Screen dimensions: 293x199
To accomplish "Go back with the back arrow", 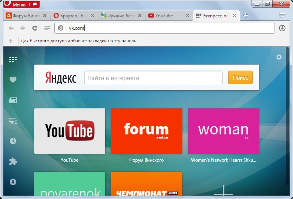I will (x=11, y=28).
